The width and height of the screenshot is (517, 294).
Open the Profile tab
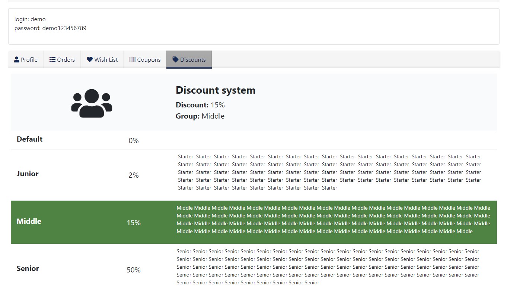point(29,60)
